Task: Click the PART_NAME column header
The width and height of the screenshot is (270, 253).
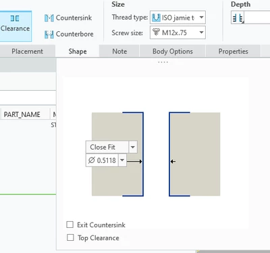Action: click(x=22, y=114)
